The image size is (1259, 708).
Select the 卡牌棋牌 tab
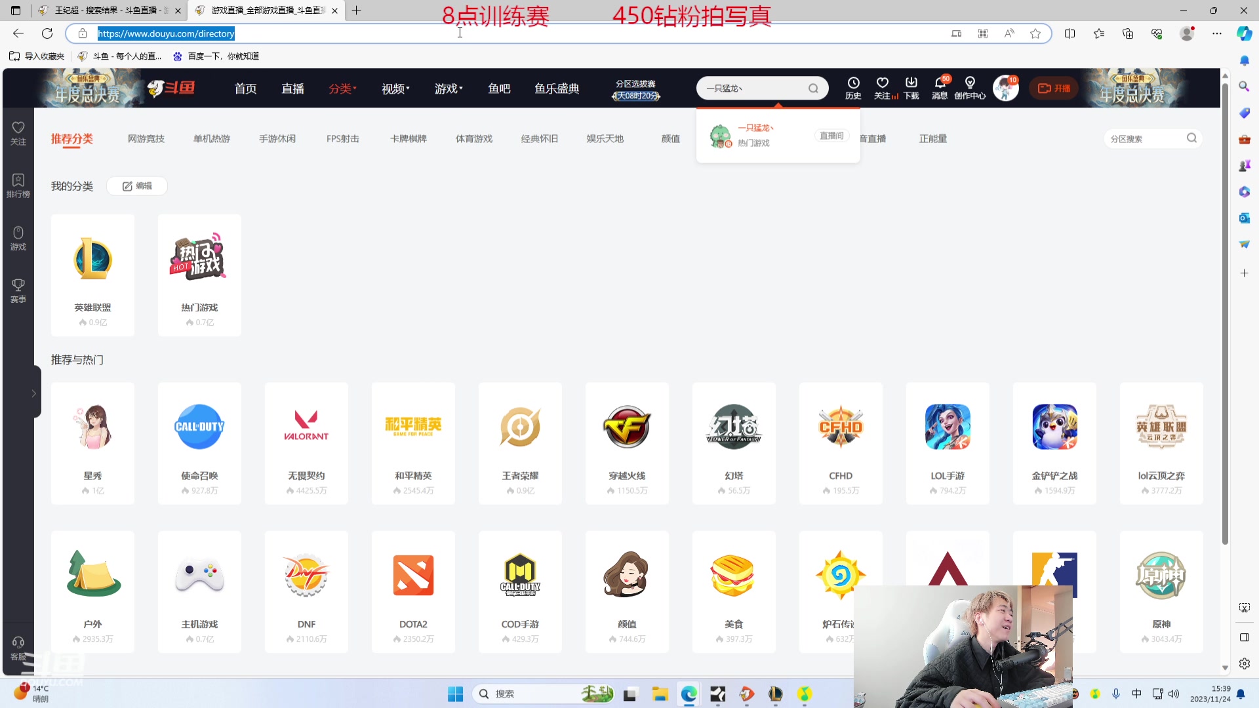tap(409, 138)
